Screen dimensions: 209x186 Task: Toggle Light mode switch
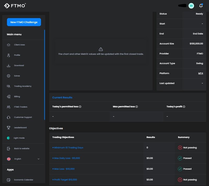(8, 138)
